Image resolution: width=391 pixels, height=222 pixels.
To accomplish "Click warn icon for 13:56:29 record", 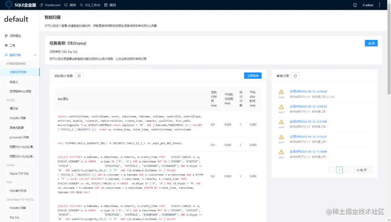I will click(x=281, y=92).
